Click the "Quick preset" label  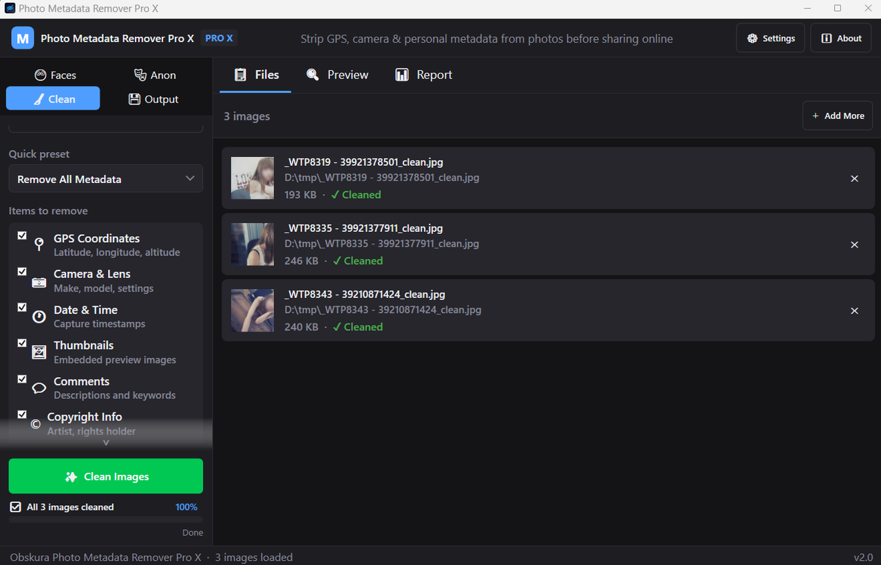39,154
